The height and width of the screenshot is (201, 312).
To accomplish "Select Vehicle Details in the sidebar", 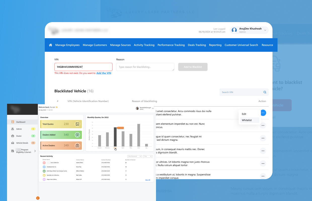I will tap(22, 143).
